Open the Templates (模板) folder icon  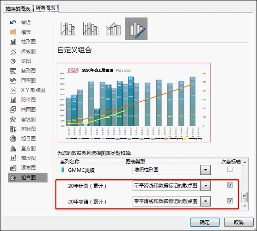(x=13, y=32)
